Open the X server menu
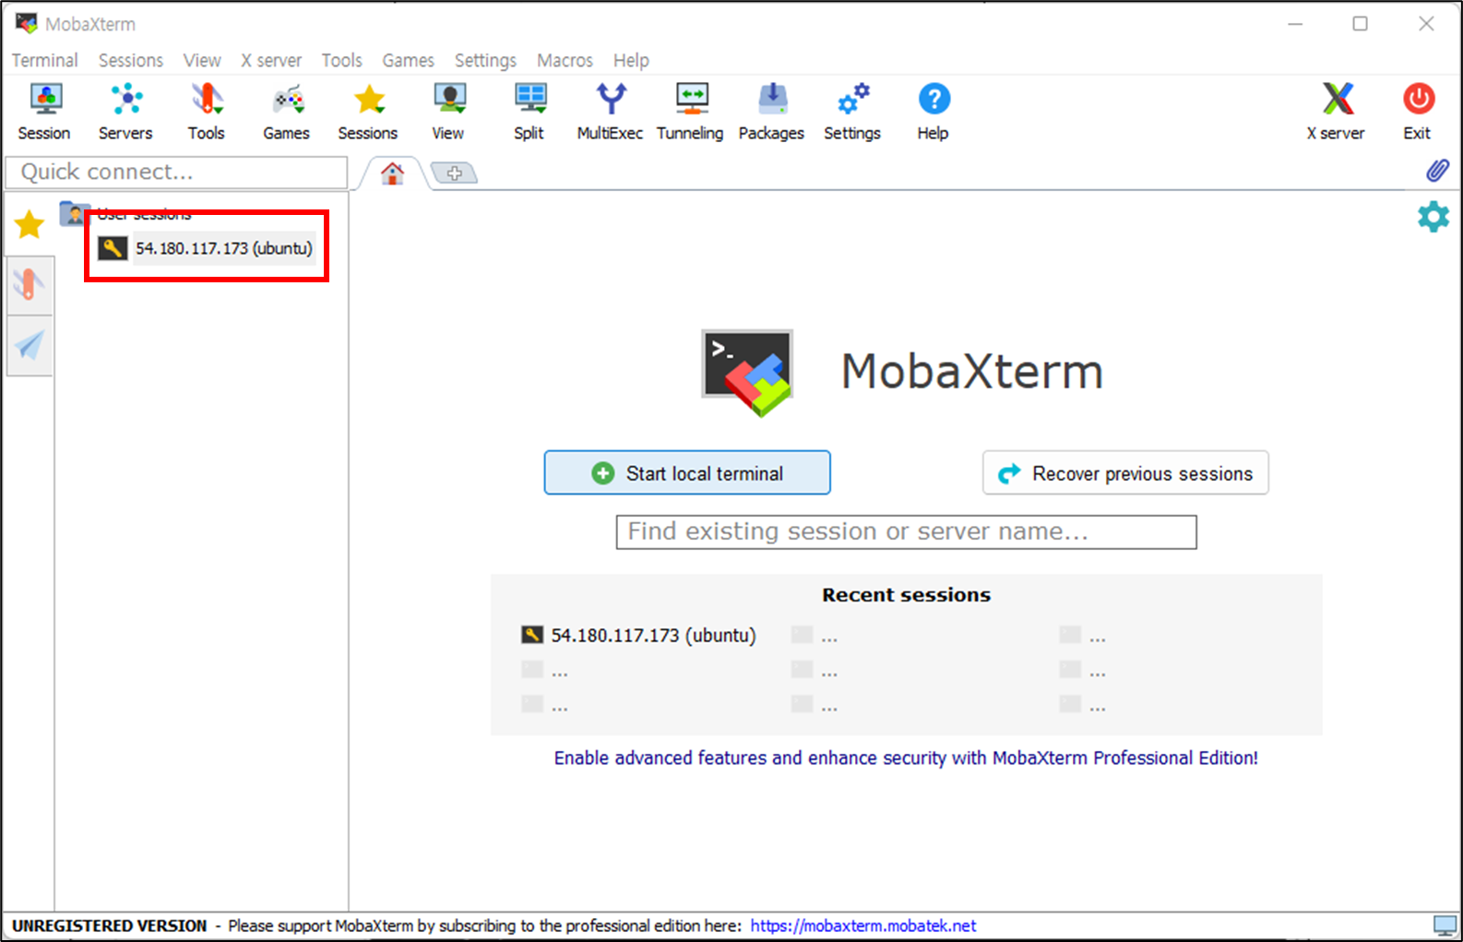Image resolution: width=1463 pixels, height=942 pixels. click(271, 60)
